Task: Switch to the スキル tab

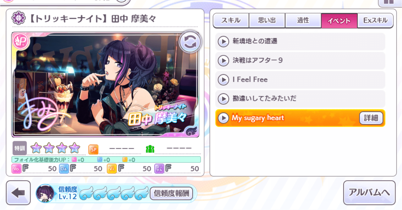Action: [x=231, y=21]
